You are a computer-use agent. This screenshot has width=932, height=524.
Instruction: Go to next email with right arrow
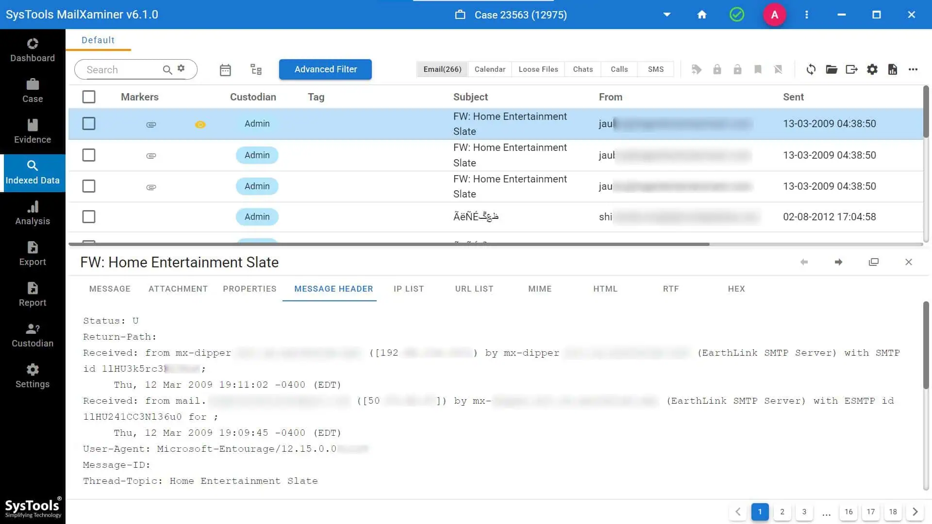[838, 262]
